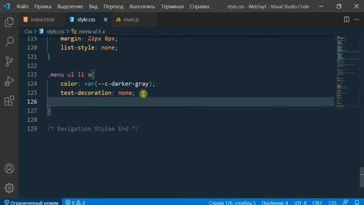Viewport: 364px width, 205px height.
Task: Open the Manage gear icon
Action: coord(9,188)
